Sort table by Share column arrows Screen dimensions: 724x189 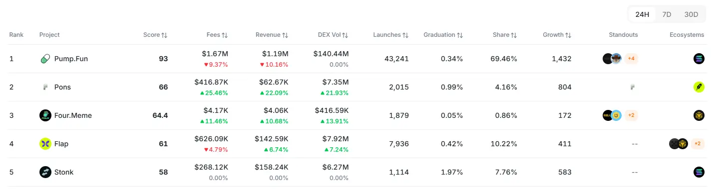pos(514,35)
